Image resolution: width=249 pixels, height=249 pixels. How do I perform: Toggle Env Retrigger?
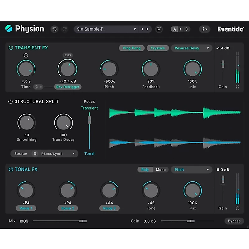point(68,87)
